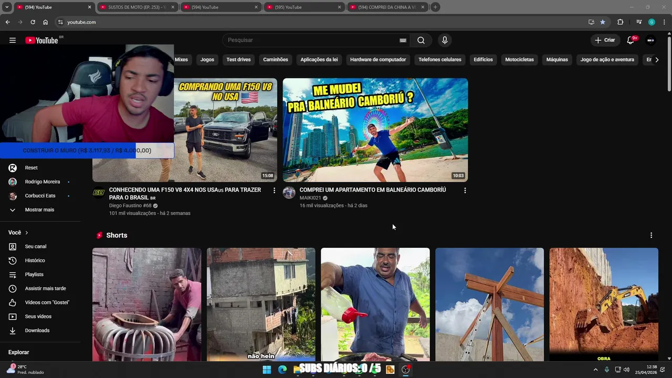Select the Mixes filter chip

click(181, 60)
